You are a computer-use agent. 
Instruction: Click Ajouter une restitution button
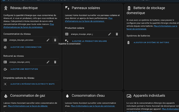pos(24,69)
